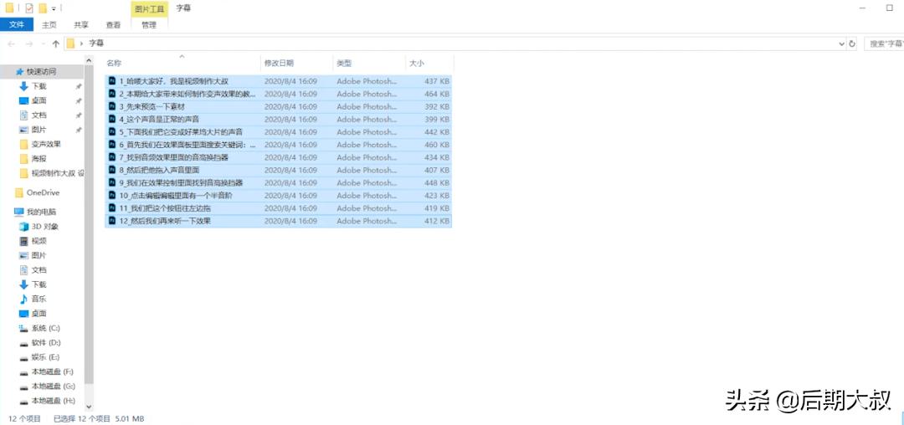Switch to the 查看 ribbon tab
904x425 pixels.
point(113,25)
